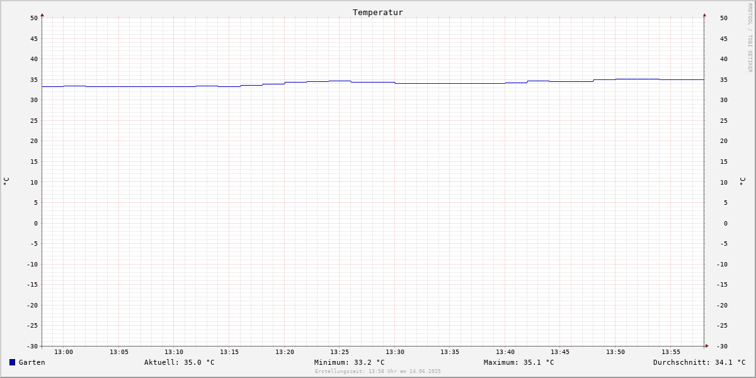The image size is (756, 378).
Task: Click the 20 label on right axis
Action: point(724,141)
